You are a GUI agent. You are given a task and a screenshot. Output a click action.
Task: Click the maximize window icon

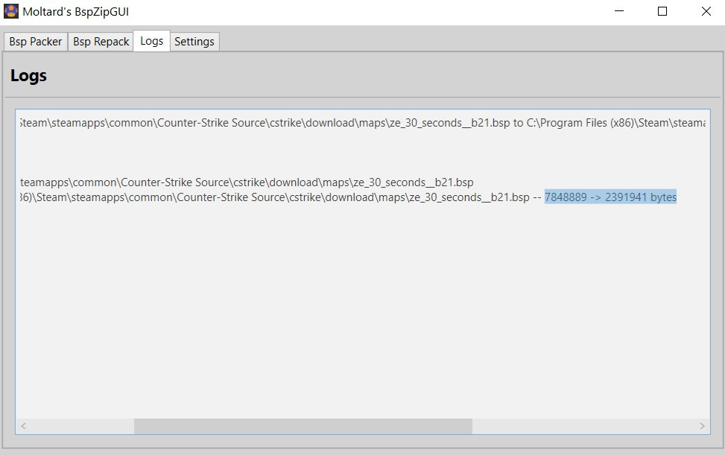tap(661, 11)
